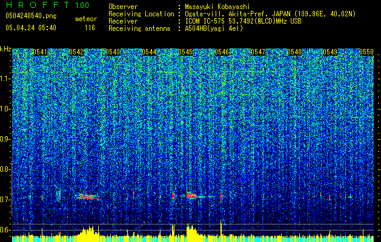Select the 0.9 kHz axis label
The image size is (381, 242).
click(x=5, y=139)
